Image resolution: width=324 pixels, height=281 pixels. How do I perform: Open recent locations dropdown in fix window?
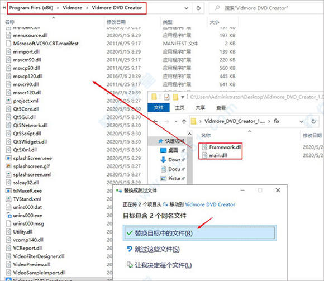[176, 121]
